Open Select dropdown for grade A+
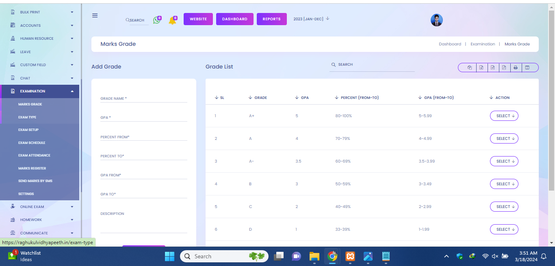Viewport: 555px width, 266px height. pyautogui.click(x=504, y=116)
